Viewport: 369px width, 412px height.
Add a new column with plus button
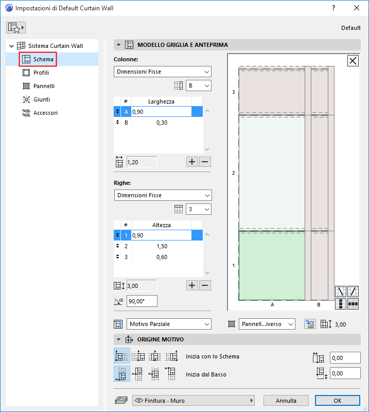(192, 162)
